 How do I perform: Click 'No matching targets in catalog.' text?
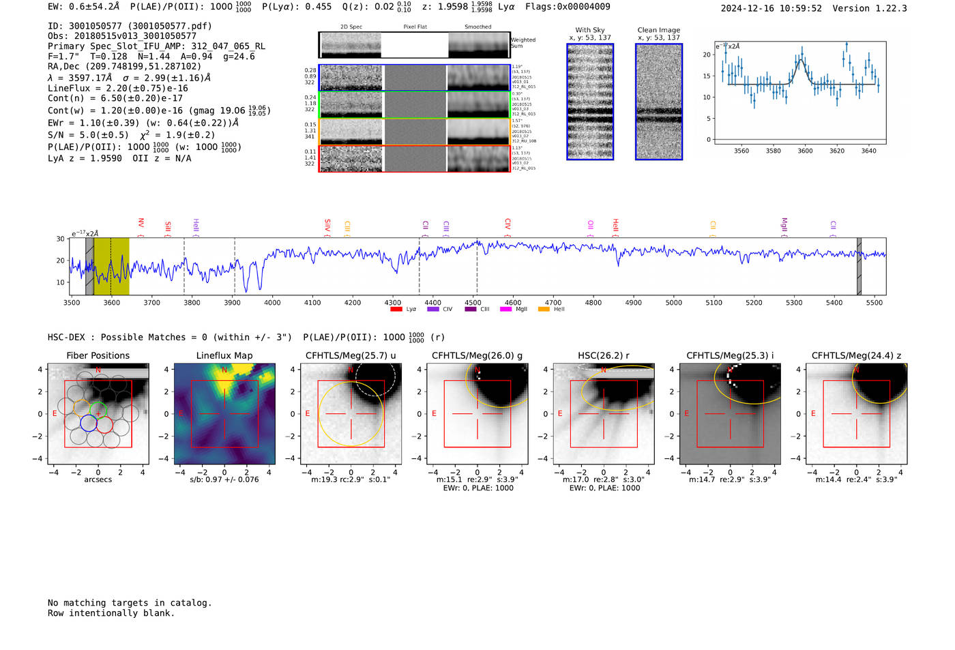[x=130, y=603]
